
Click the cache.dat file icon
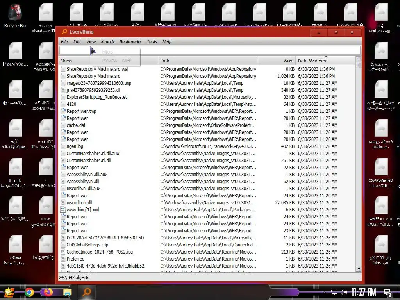tap(63, 125)
